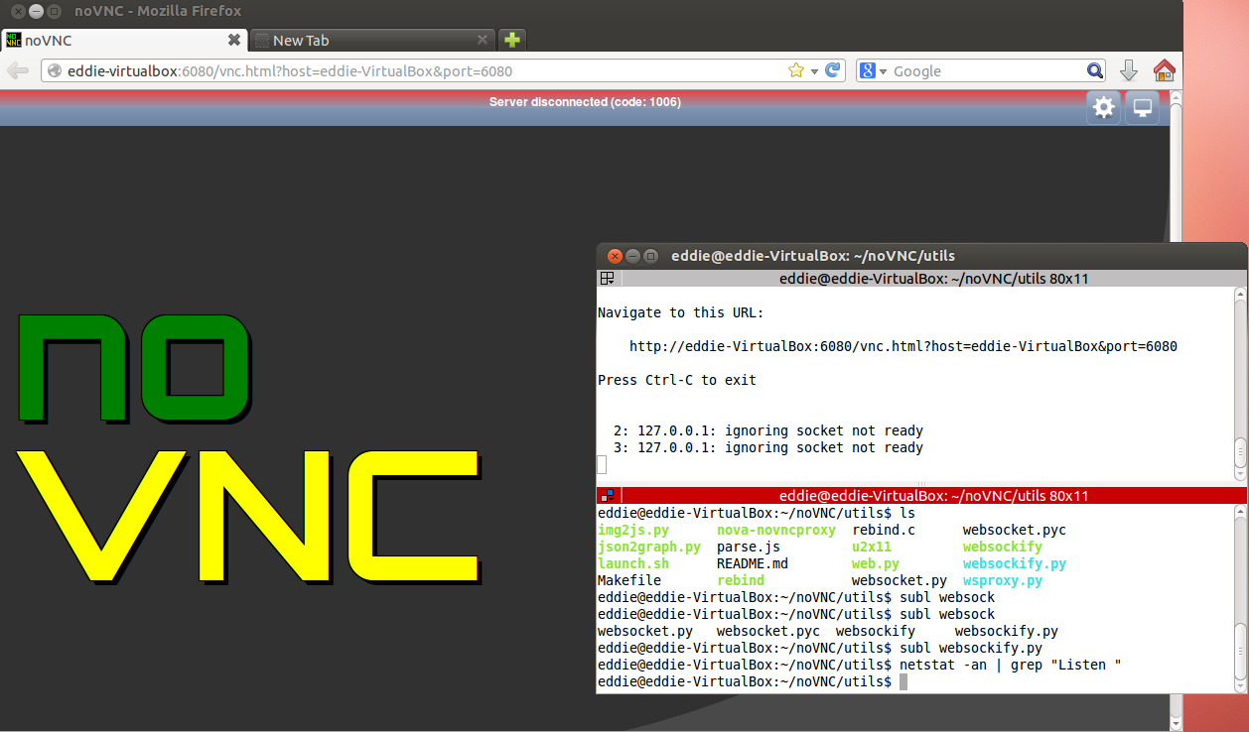Click json2graph.py in the listing

coord(649,547)
